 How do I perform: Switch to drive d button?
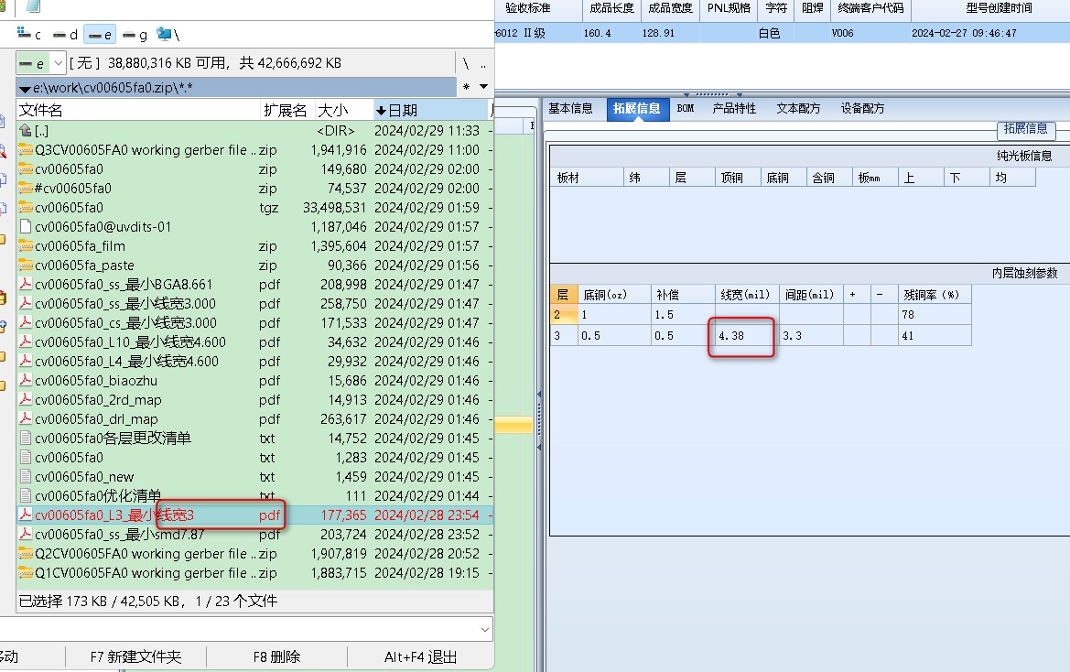click(65, 34)
